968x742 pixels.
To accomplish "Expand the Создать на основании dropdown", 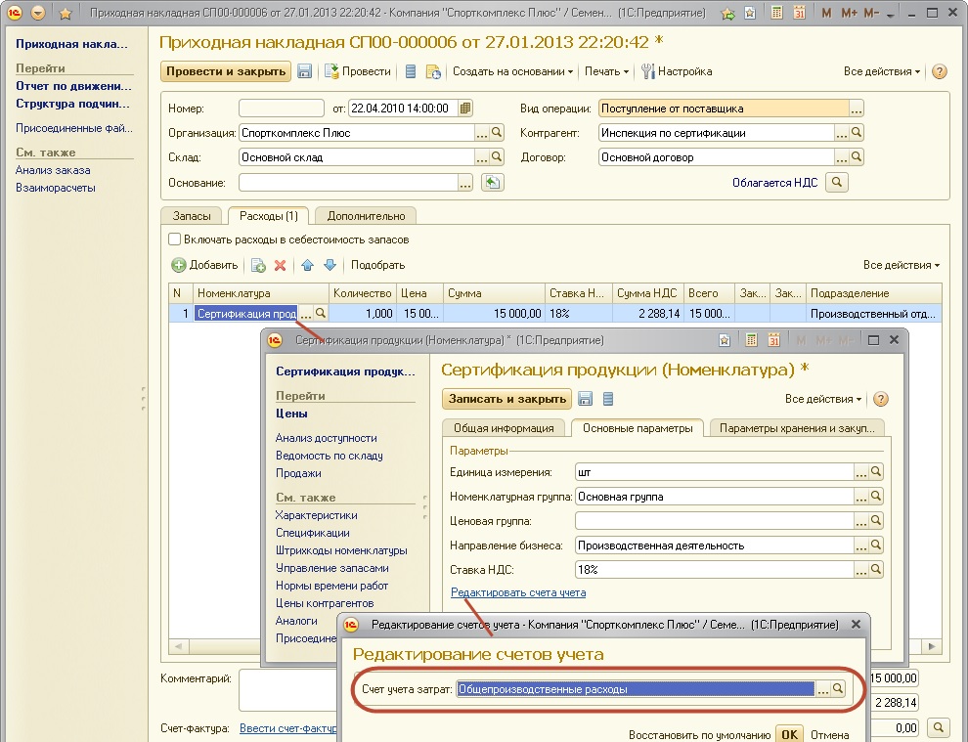I will point(512,71).
